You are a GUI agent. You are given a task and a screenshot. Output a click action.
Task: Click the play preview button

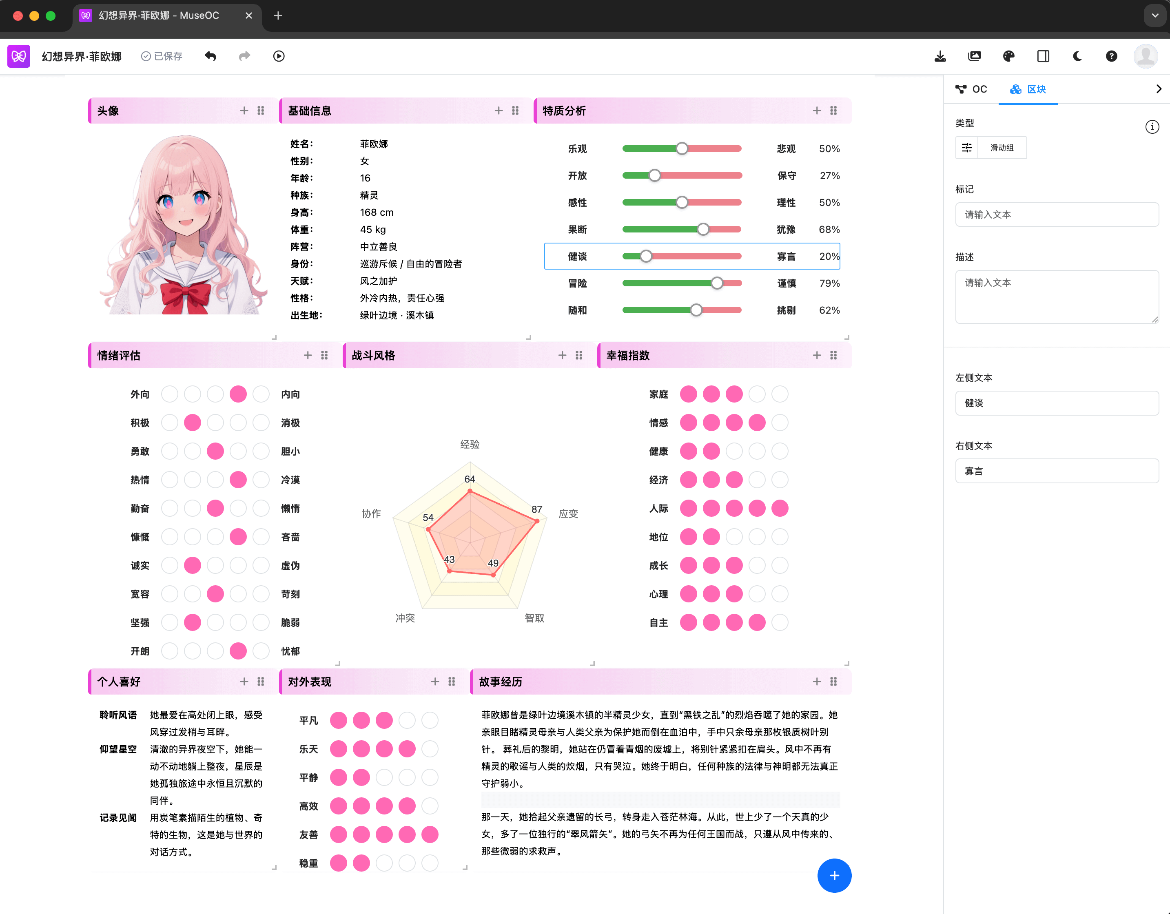[x=279, y=56]
